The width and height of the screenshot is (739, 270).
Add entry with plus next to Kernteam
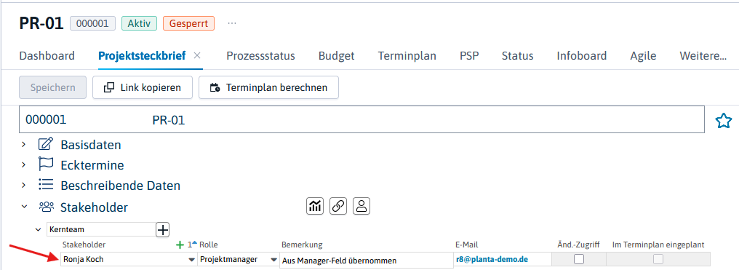pyautogui.click(x=163, y=229)
